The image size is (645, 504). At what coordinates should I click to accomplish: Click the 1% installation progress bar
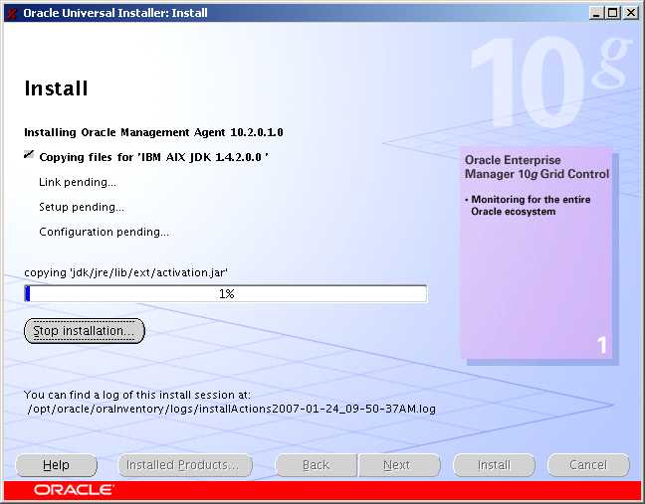[x=226, y=294]
